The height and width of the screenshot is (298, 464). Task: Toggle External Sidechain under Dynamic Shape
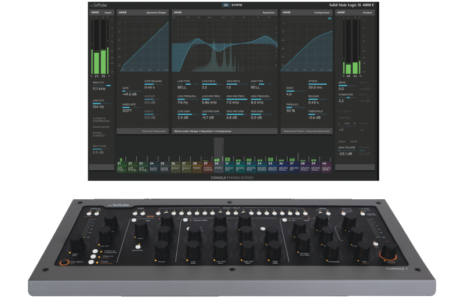coord(154,131)
